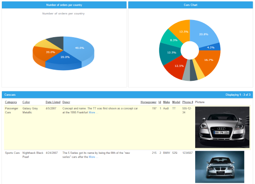This screenshot has width=255, height=184.
Task: Click the TT model cell
Action: tap(174, 108)
